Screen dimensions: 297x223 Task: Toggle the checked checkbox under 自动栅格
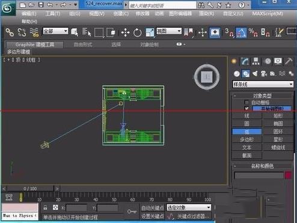pyautogui.click(x=246, y=108)
